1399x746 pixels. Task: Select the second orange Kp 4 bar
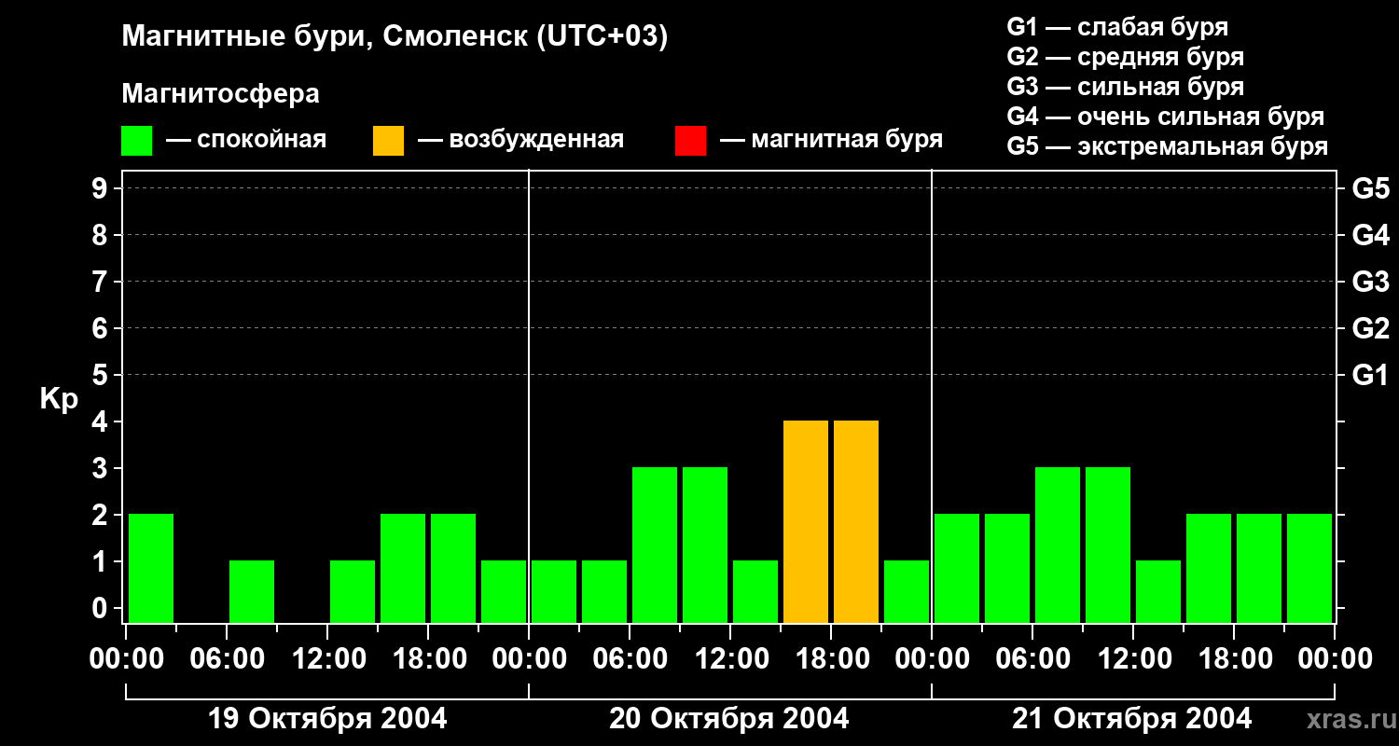coord(856,522)
